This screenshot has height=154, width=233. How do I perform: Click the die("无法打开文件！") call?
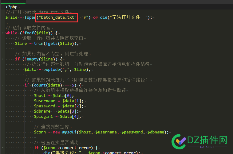[126, 17]
